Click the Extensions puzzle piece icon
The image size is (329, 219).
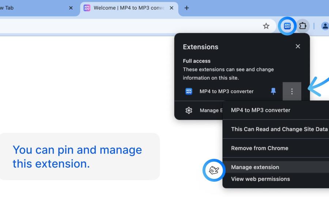pyautogui.click(x=303, y=26)
